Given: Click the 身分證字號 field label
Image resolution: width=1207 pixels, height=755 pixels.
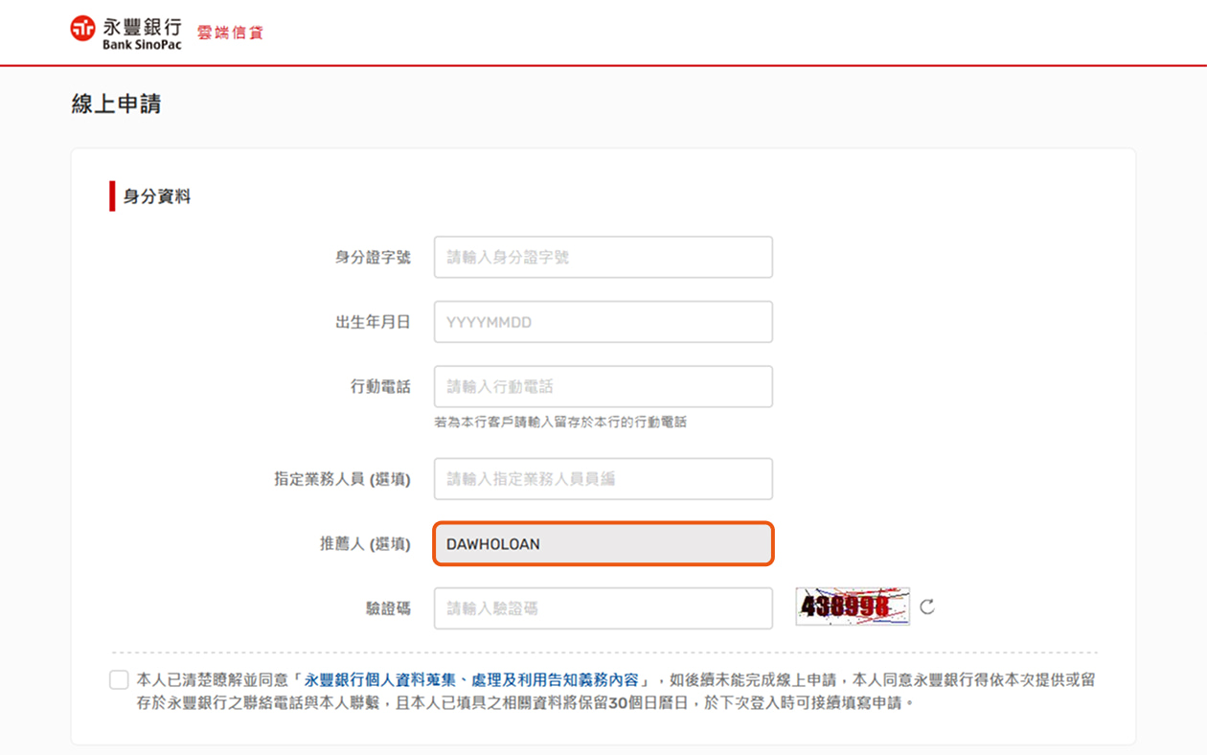Looking at the screenshot, I should (x=373, y=258).
